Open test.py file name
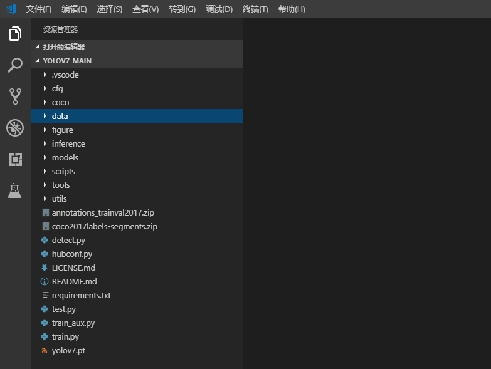The image size is (491, 369). pyautogui.click(x=63, y=309)
